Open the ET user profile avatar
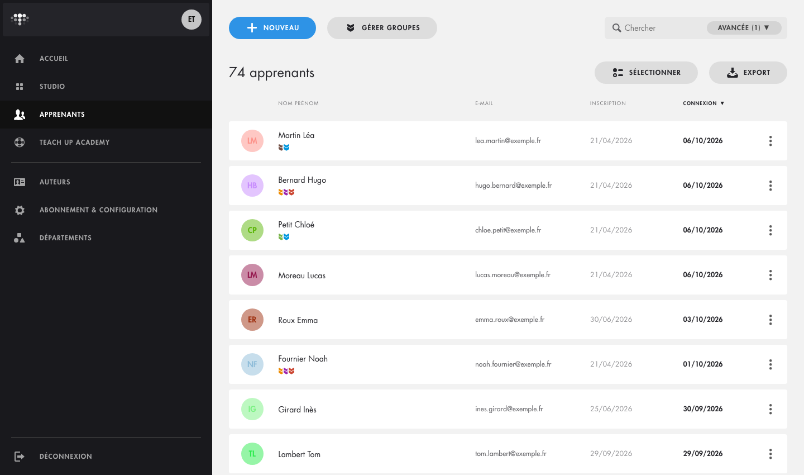 [x=192, y=20]
